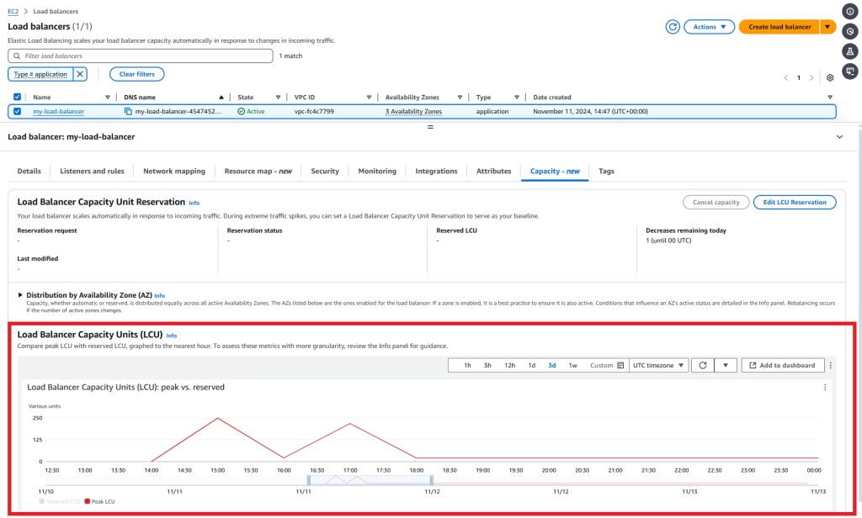Select all load balancers with header checkbox

[x=17, y=96]
